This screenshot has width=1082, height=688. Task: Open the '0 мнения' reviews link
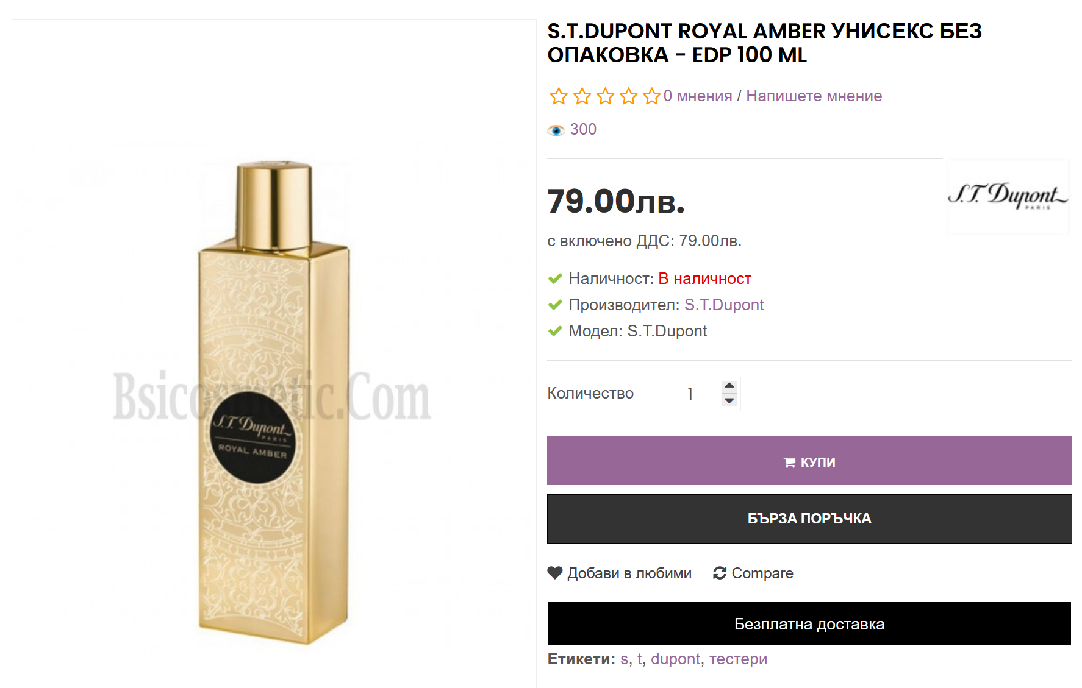point(698,96)
